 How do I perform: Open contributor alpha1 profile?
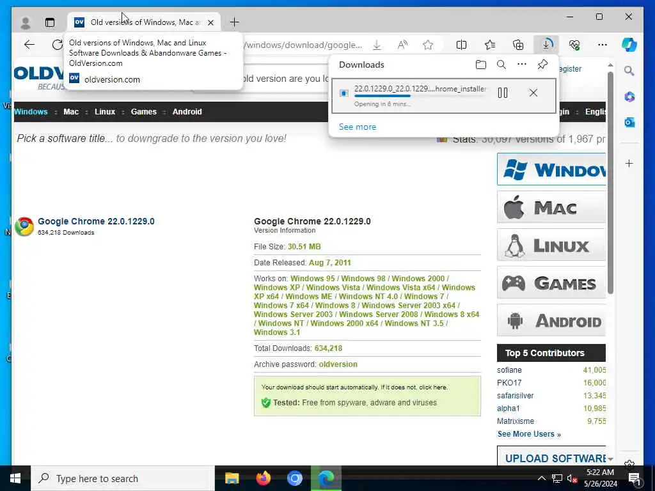pos(509,409)
